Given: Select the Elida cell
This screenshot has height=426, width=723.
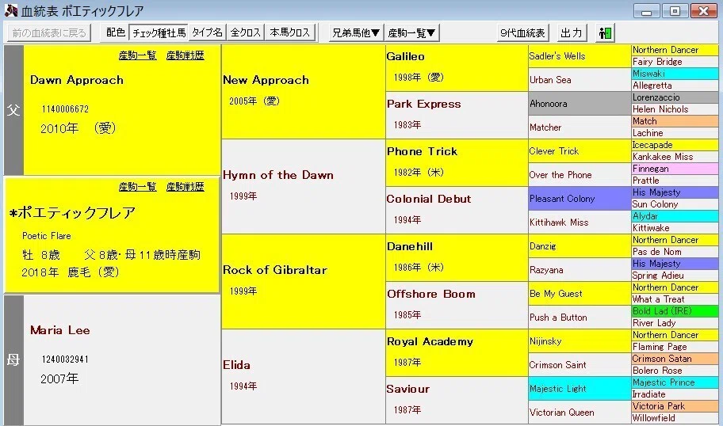Looking at the screenshot, I should [x=304, y=376].
